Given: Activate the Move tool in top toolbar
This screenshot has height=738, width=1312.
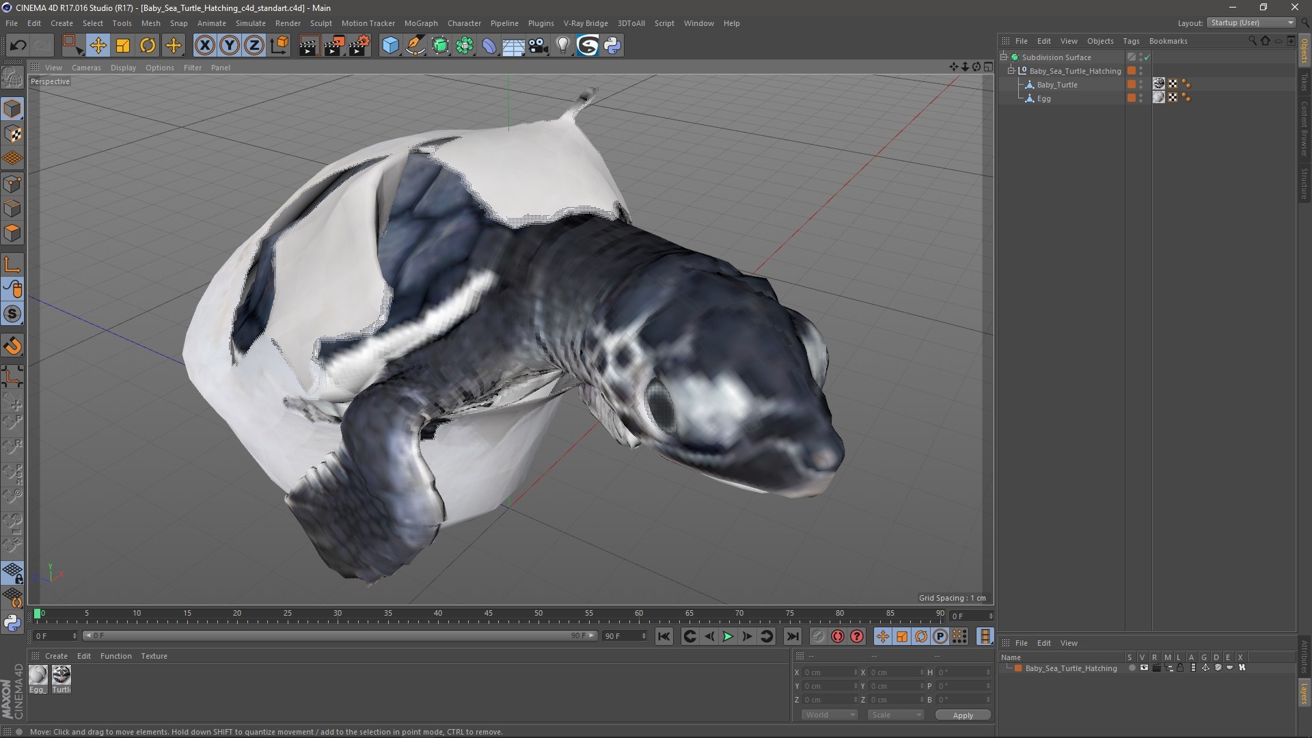Looking at the screenshot, I should pos(98,46).
